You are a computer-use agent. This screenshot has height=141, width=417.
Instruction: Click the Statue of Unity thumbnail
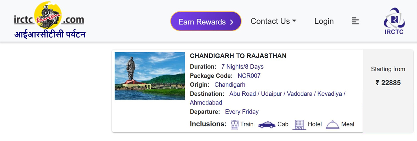pos(150,76)
